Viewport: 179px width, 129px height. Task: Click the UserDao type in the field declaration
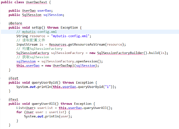click(x=29, y=11)
